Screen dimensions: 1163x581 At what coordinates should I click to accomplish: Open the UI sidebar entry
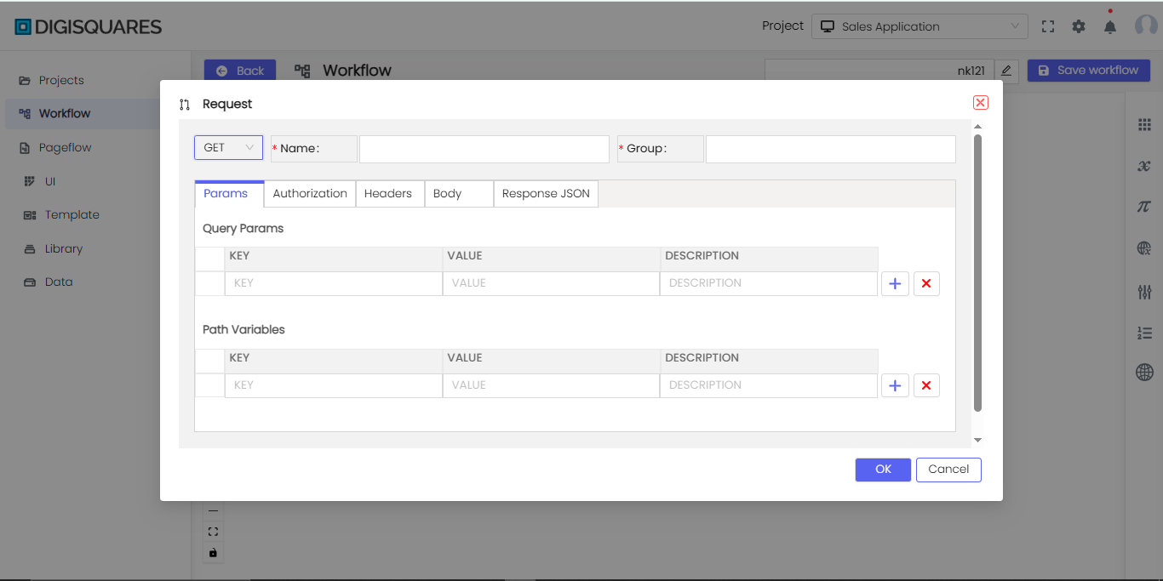pyautogui.click(x=39, y=181)
